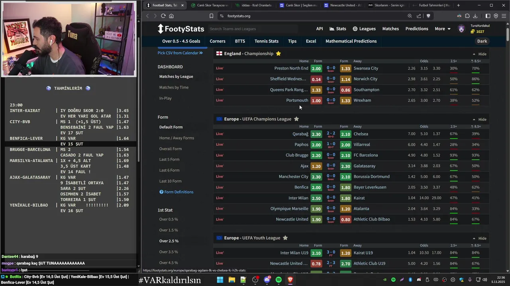Open File Explorer from taskbar

pos(231,280)
